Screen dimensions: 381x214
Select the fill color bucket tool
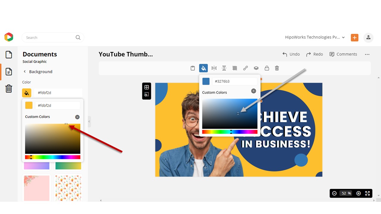[203, 68]
